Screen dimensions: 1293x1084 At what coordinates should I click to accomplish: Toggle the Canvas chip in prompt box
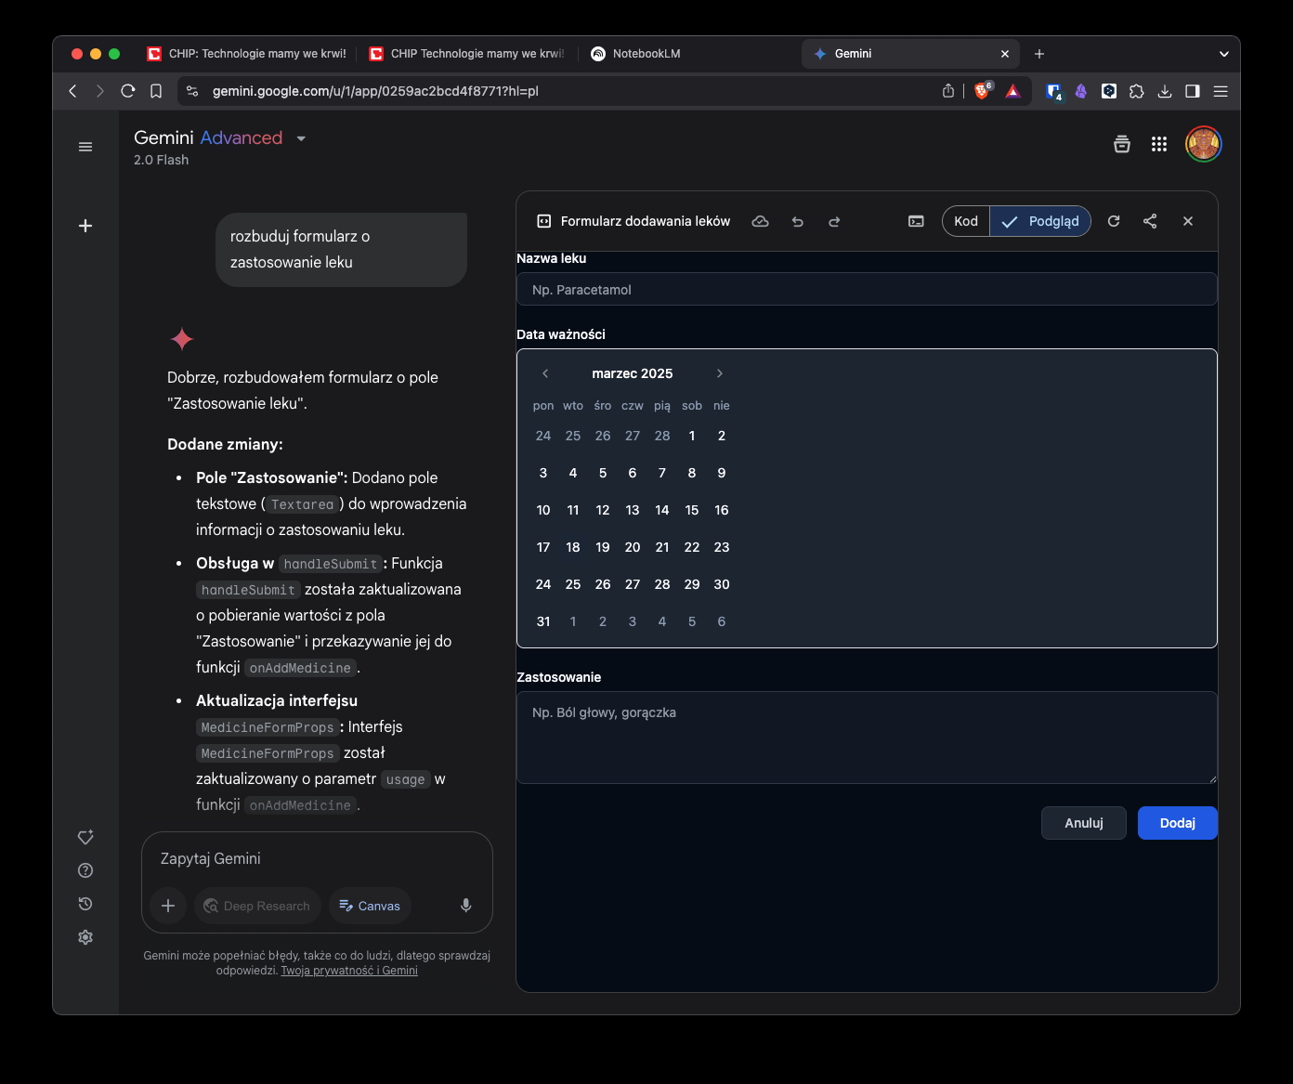click(x=370, y=906)
